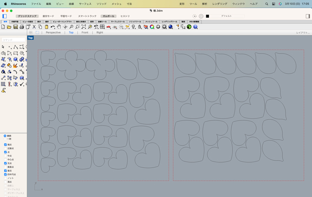Click the Undo arrow icon in toolbar
The width and height of the screenshot is (312, 197).
click(x=53, y=27)
